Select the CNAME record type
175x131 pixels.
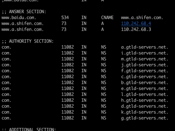tap(107, 17)
